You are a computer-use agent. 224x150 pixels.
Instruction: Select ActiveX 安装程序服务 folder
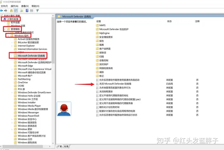click(x=29, y=39)
